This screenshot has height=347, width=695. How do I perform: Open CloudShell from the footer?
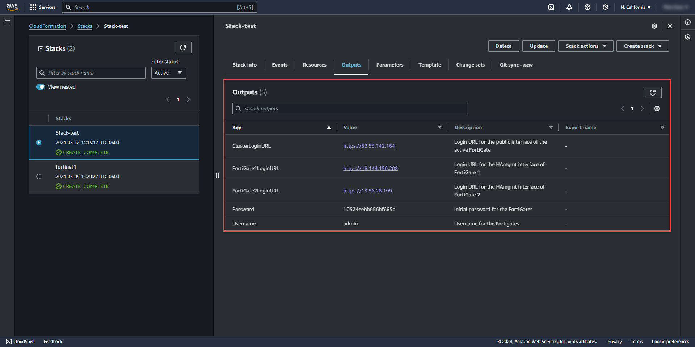coord(20,342)
